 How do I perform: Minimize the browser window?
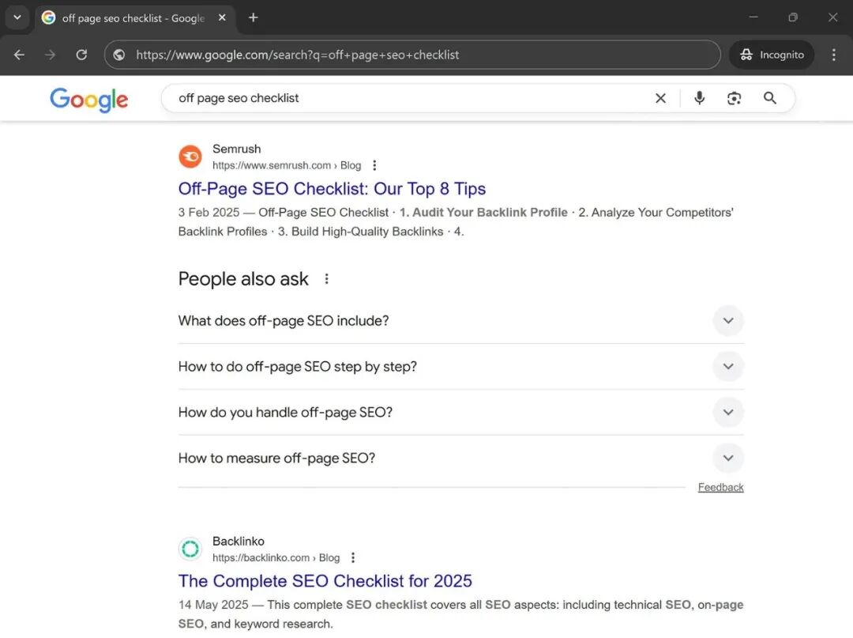[x=753, y=17]
